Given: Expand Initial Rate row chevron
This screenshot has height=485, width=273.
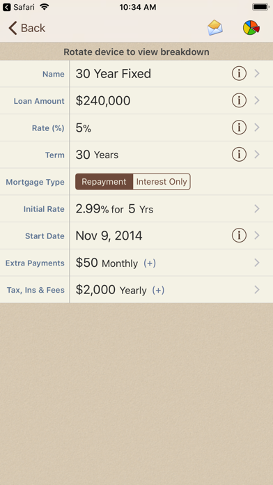Looking at the screenshot, I should pos(256,209).
